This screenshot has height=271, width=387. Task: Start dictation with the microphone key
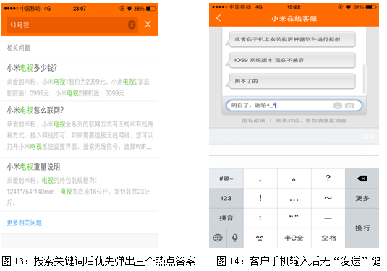(235, 238)
